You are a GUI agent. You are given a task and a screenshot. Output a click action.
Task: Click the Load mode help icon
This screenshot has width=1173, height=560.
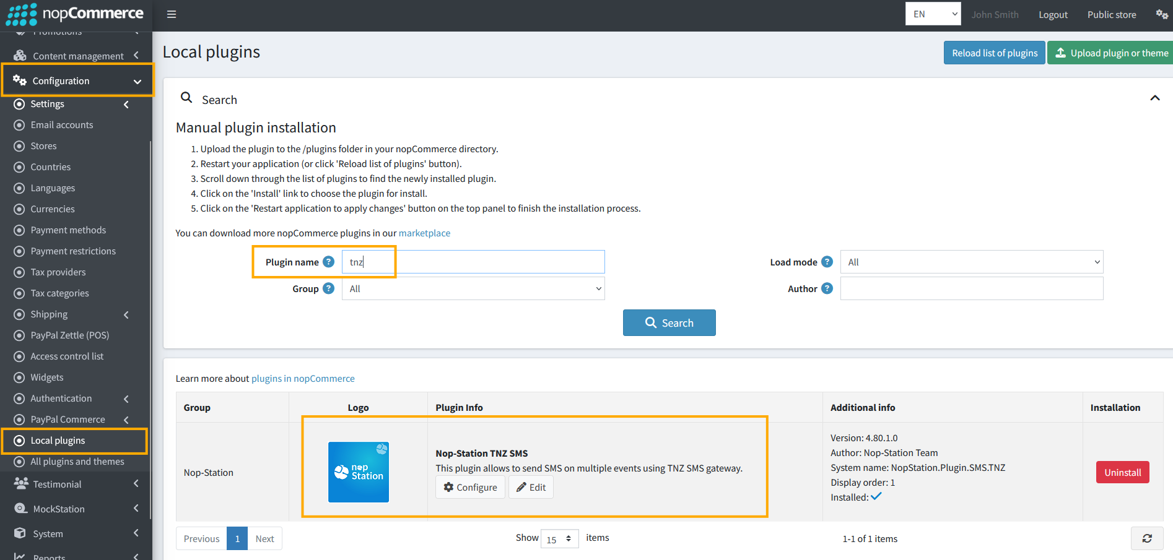(x=827, y=262)
